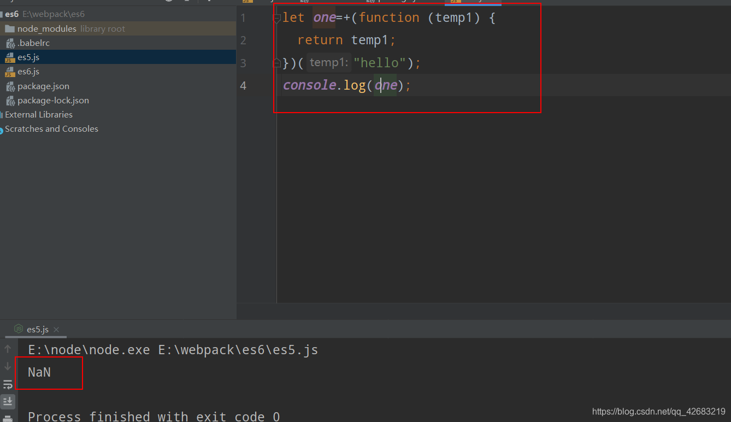Click the 'function' keyword on line 1

coord(389,17)
